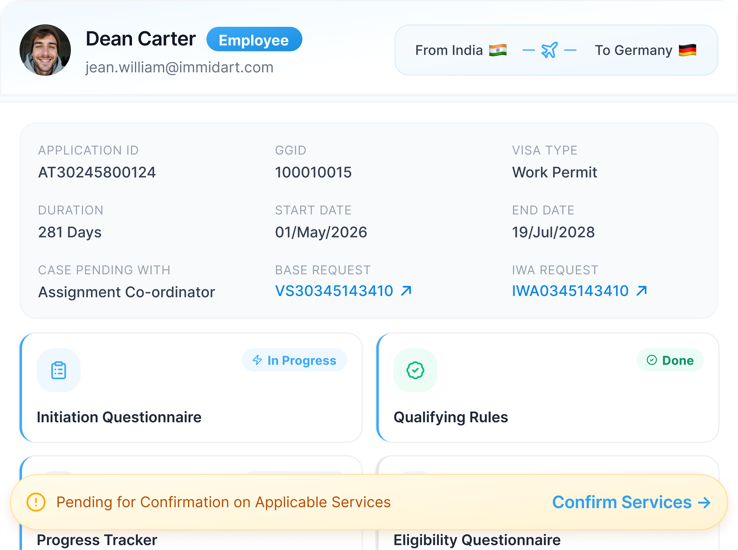The image size is (738, 550).
Task: Click the Qualifying Rules verified badge icon
Action: [x=415, y=370]
